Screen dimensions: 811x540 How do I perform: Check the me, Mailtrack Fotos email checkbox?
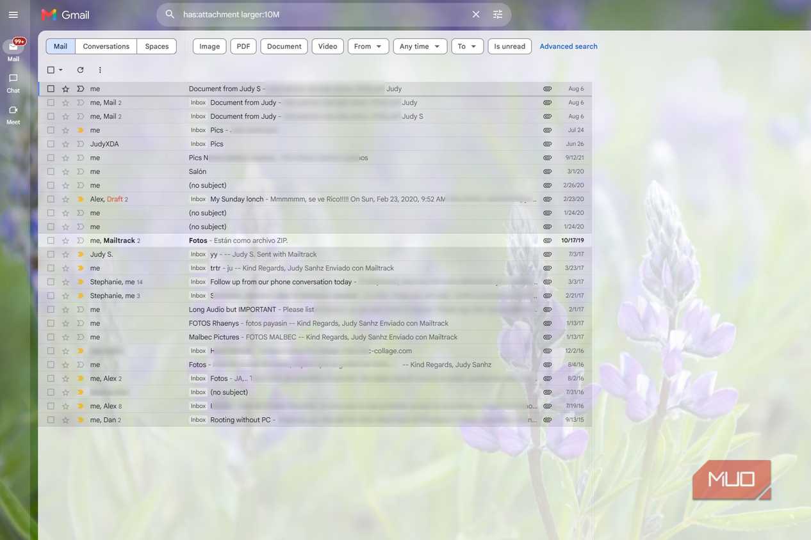pos(51,241)
